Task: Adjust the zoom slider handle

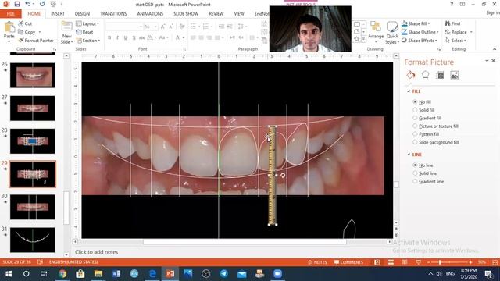Action: click(440, 262)
